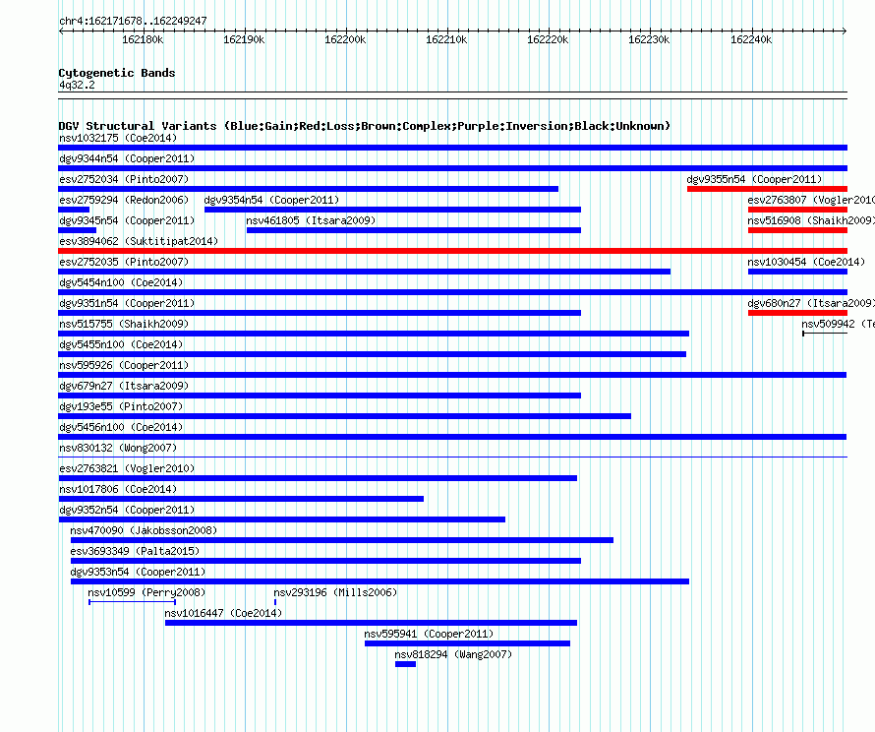Select the 162180k ruler position label
The width and height of the screenshot is (875, 732).
pos(143,39)
